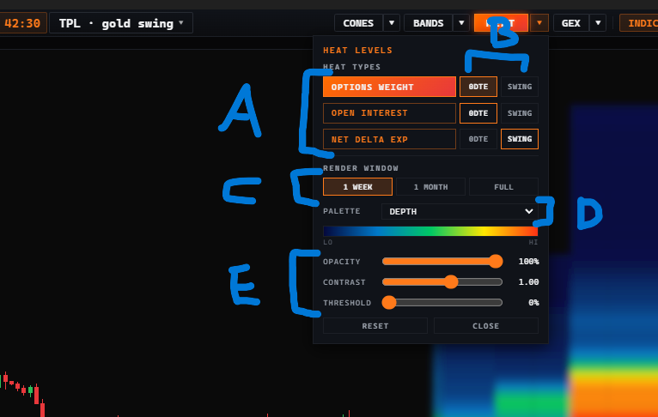Open the CONES dropdown arrow
Viewport: 658px width, 417px height.
click(x=392, y=23)
